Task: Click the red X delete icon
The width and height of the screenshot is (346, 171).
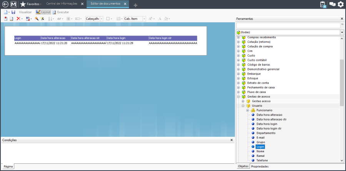Action: [18, 19]
